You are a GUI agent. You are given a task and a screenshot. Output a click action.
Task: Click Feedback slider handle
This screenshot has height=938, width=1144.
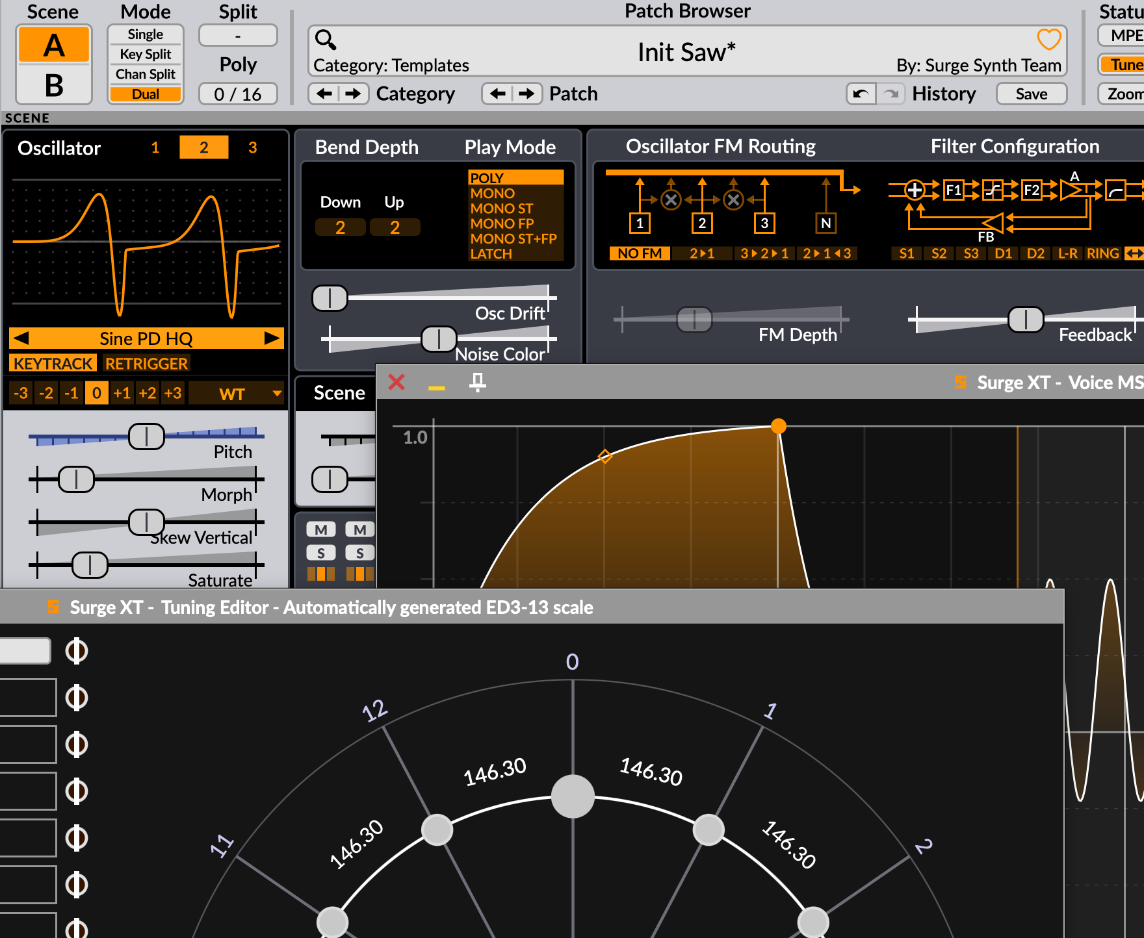coord(1026,320)
